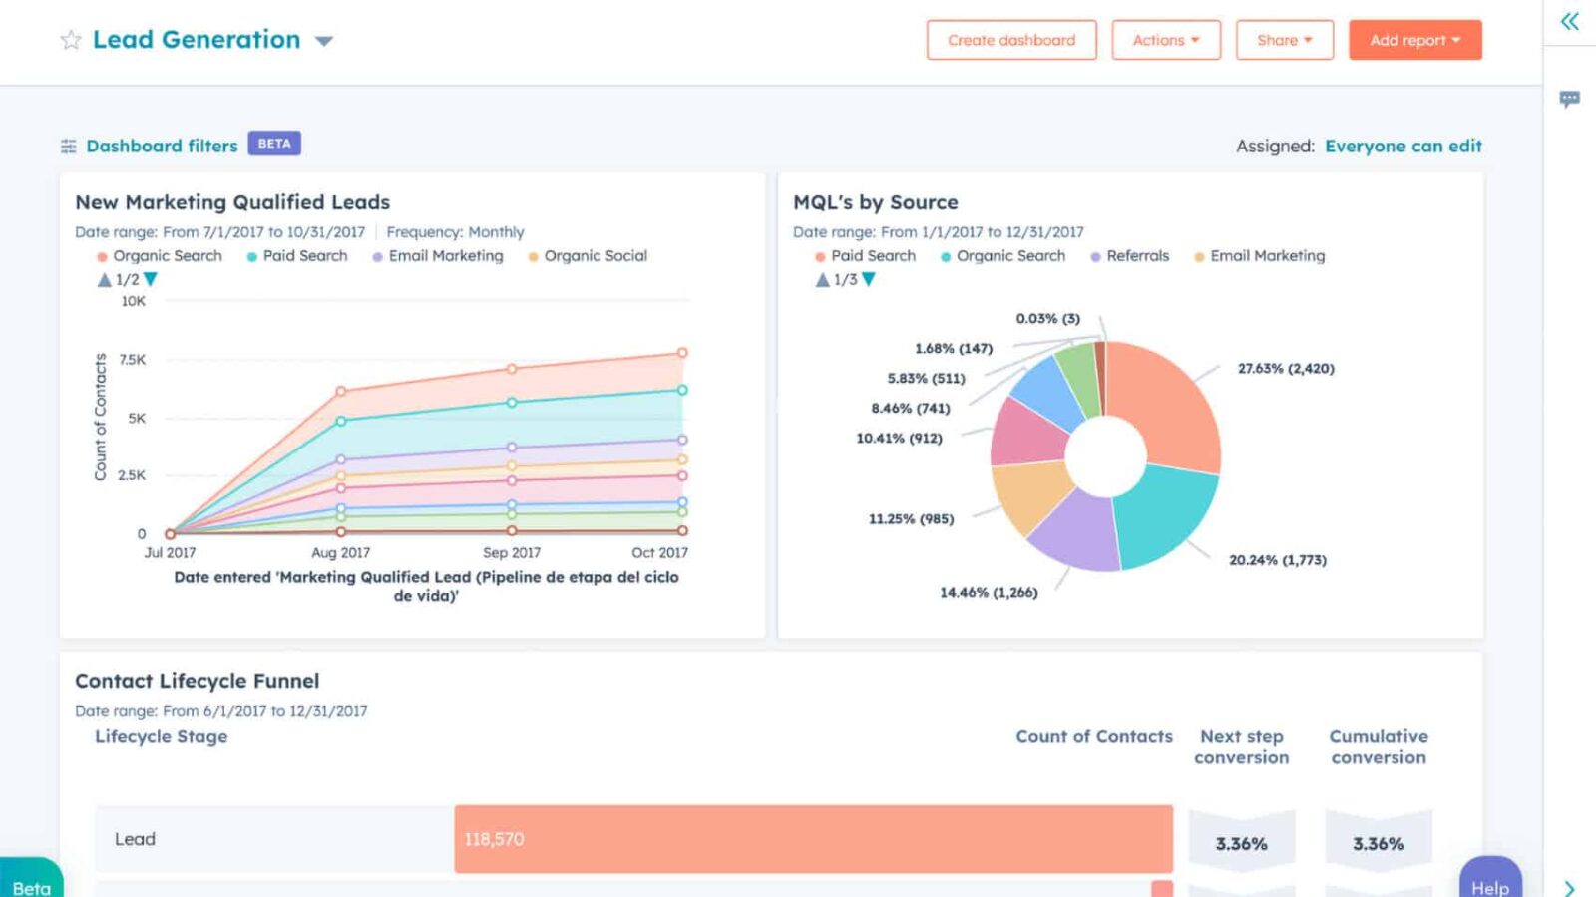Viewport: 1596px width, 897px height.
Task: Click the Lead funnel bar showing 118,570
Action: pos(813,839)
